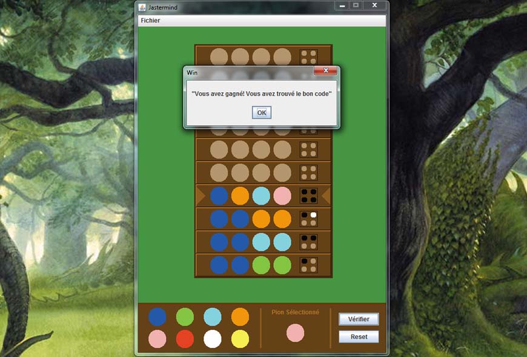Image resolution: width=527 pixels, height=357 pixels.
Task: Click the pink peg in the winning row
Action: tap(282, 196)
